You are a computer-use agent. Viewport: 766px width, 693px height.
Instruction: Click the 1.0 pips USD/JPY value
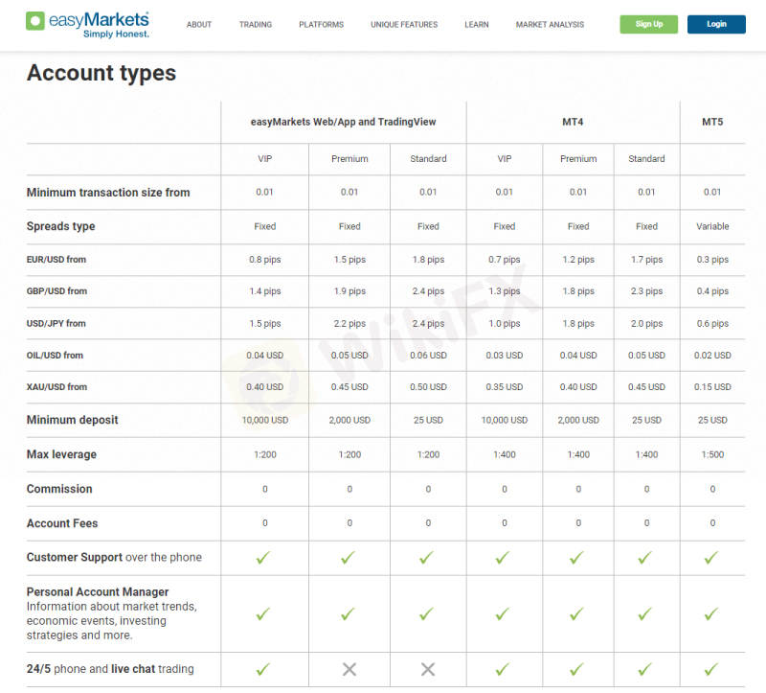click(505, 323)
